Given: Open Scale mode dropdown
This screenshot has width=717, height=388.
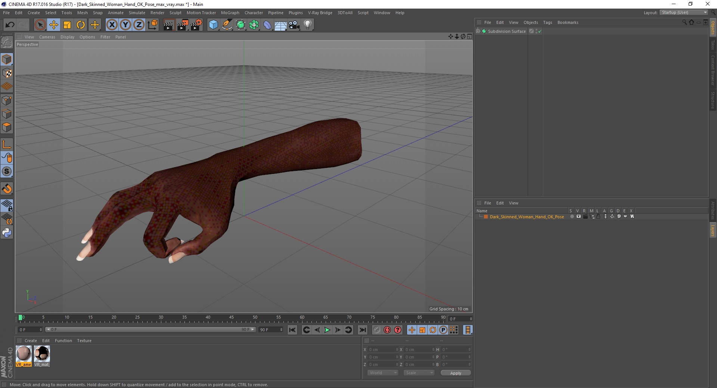Looking at the screenshot, I should [419, 373].
